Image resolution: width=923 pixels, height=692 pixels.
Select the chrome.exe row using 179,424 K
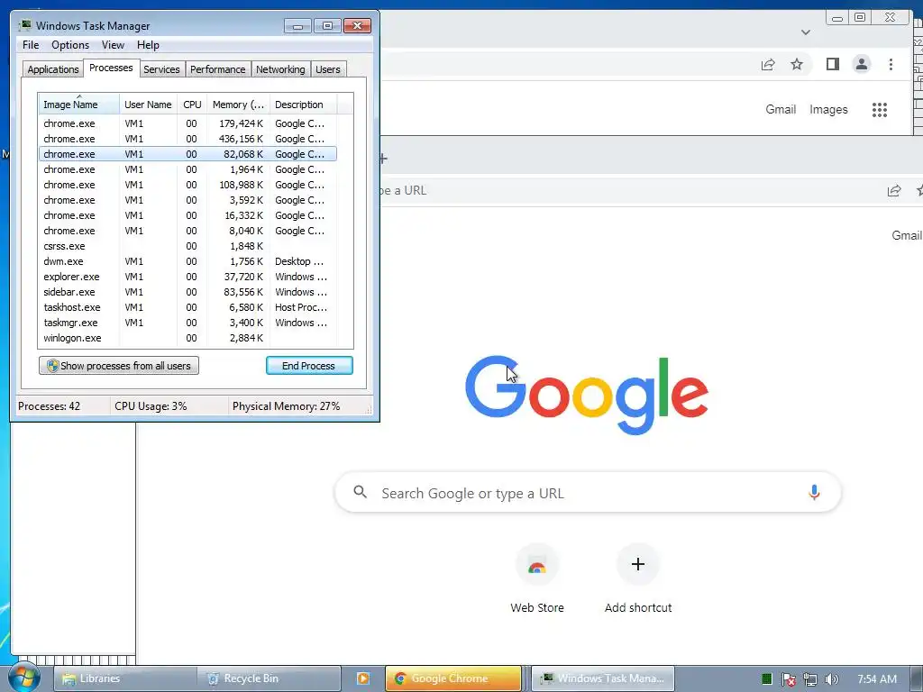pos(187,123)
